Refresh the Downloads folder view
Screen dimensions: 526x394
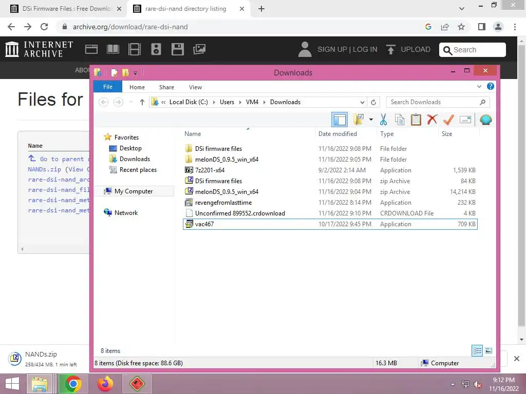pos(373,102)
